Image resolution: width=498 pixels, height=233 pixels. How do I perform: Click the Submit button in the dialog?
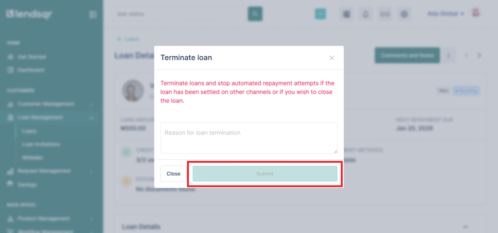(x=265, y=174)
